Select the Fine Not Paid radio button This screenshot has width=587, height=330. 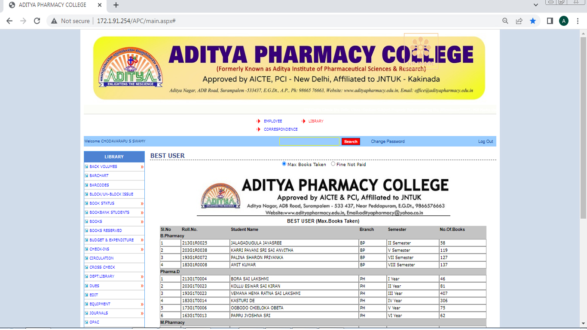click(333, 164)
